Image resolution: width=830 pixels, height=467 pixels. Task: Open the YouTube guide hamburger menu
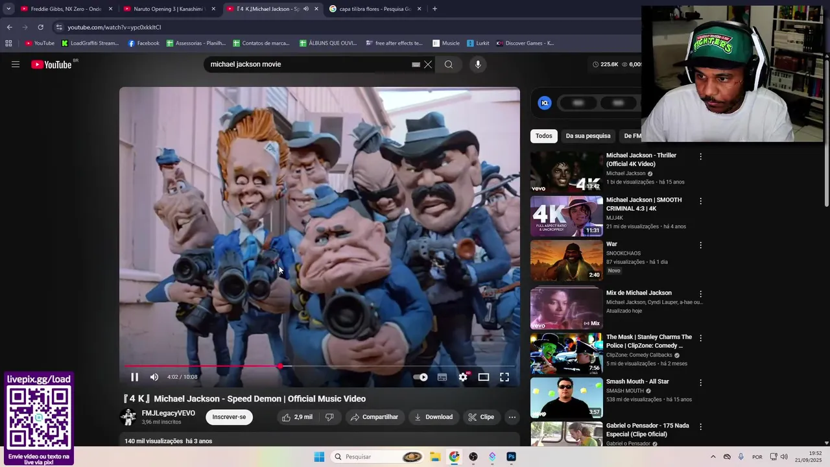coord(16,64)
